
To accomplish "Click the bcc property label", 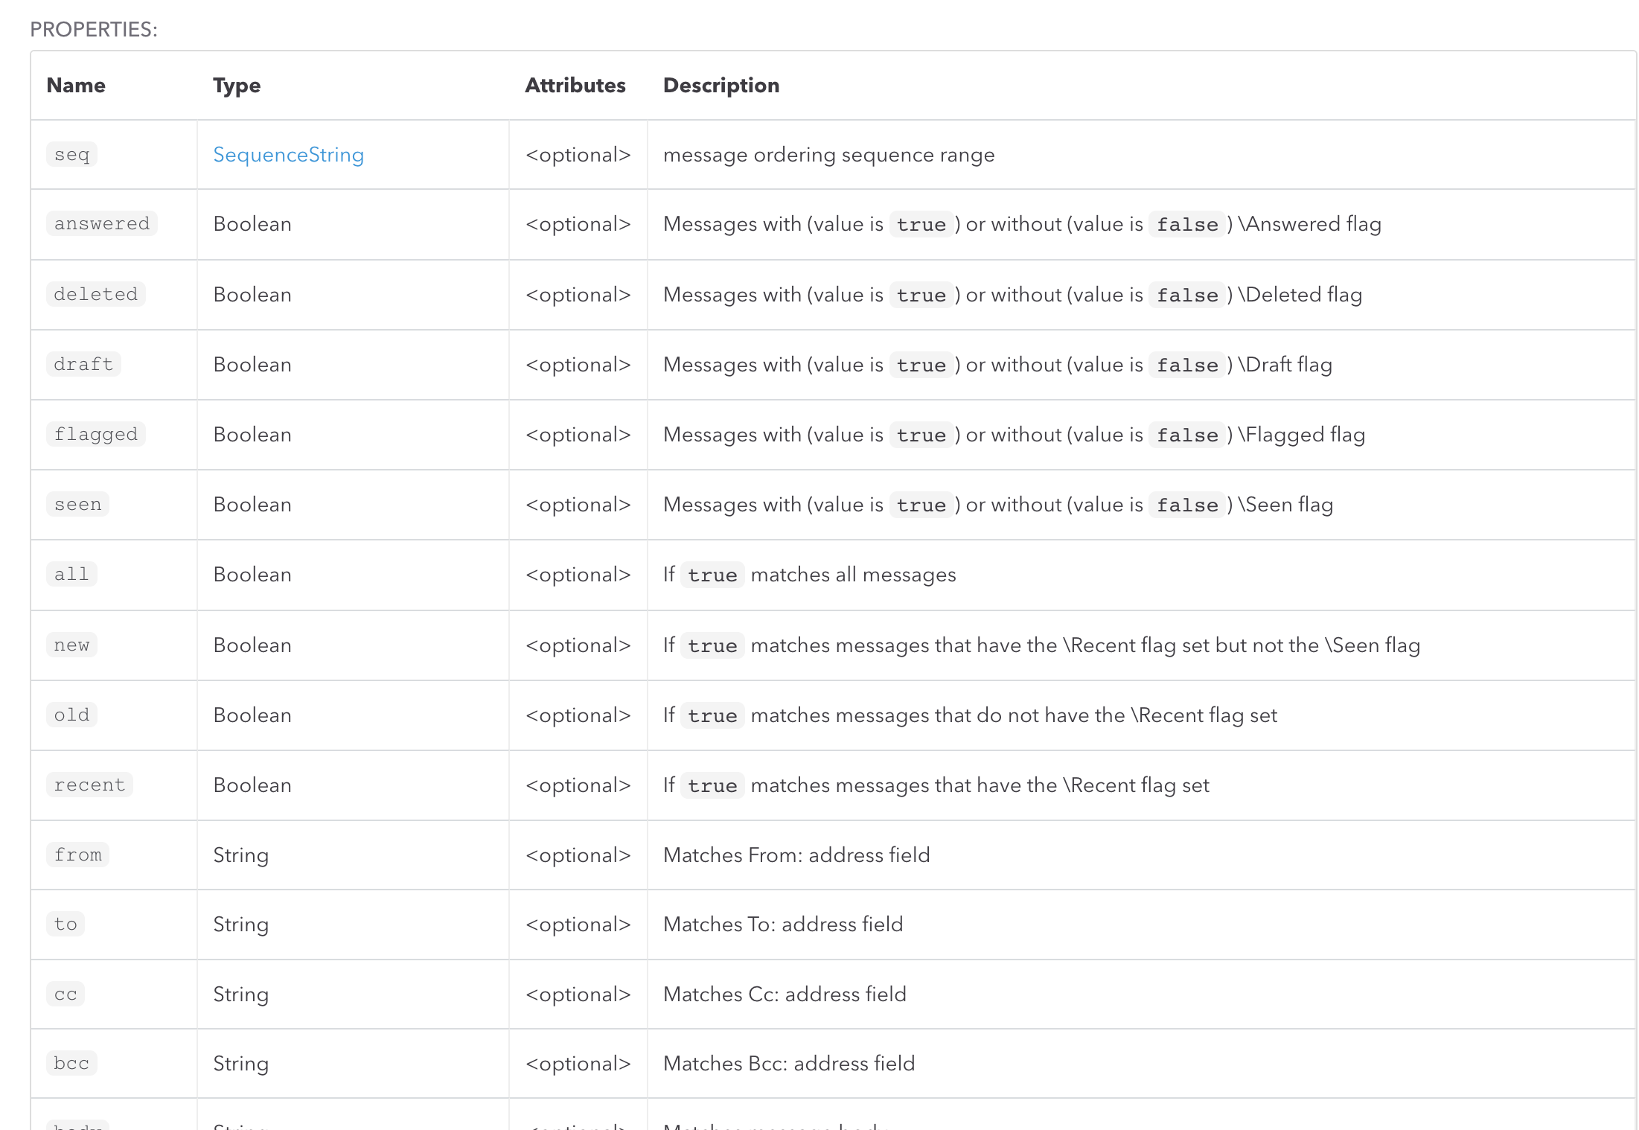I will click(71, 1064).
